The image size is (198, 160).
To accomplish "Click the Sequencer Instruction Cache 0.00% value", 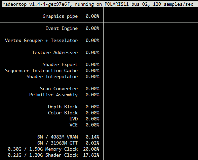I will point(92,70).
